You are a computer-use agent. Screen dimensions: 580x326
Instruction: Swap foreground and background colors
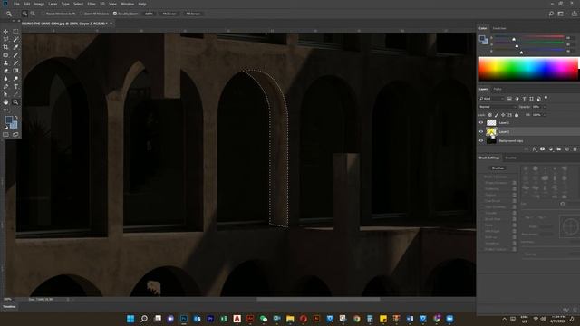point(16,118)
